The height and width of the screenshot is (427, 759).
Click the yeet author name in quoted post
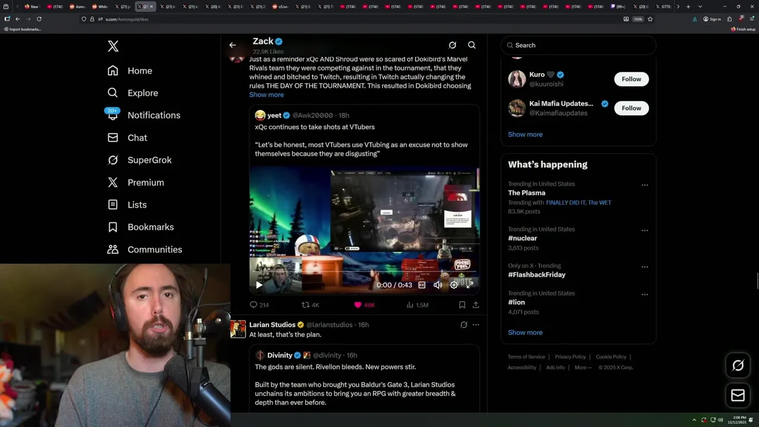(x=274, y=115)
